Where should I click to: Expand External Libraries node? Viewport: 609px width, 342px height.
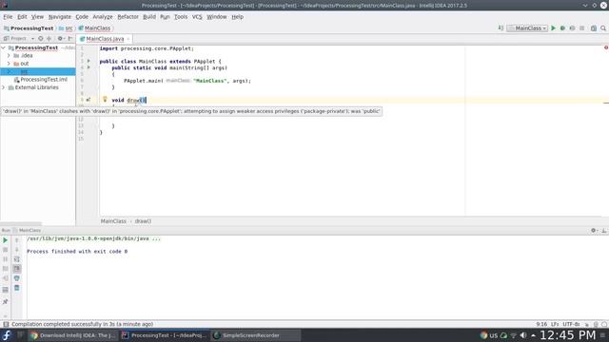click(x=4, y=87)
